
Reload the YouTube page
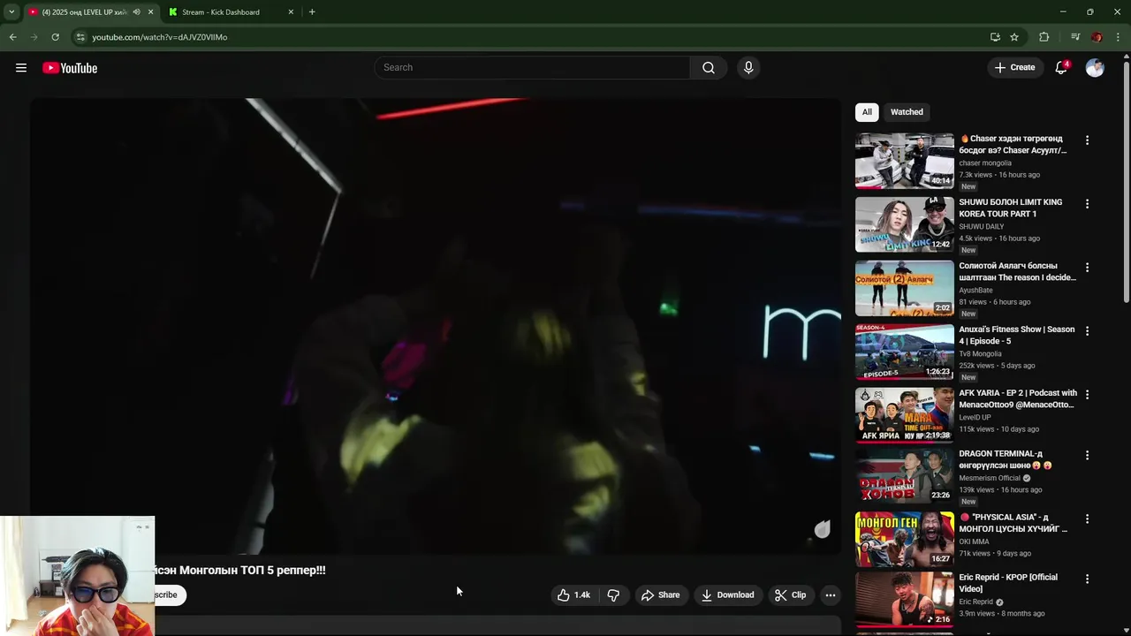55,37
